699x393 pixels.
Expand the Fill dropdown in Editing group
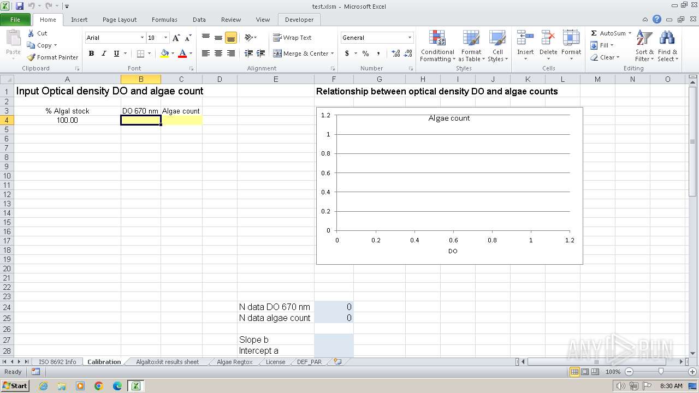click(x=612, y=45)
